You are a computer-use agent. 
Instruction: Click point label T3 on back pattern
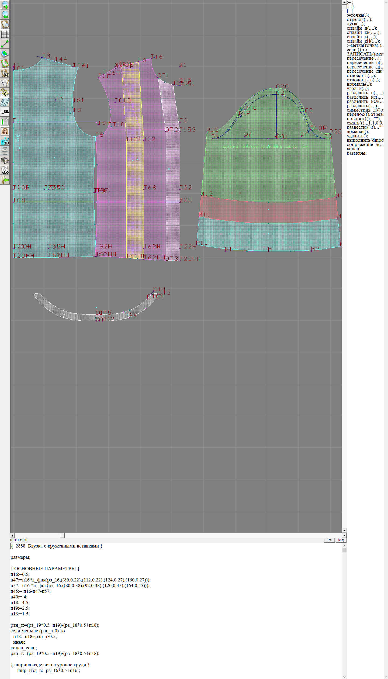coord(46,56)
